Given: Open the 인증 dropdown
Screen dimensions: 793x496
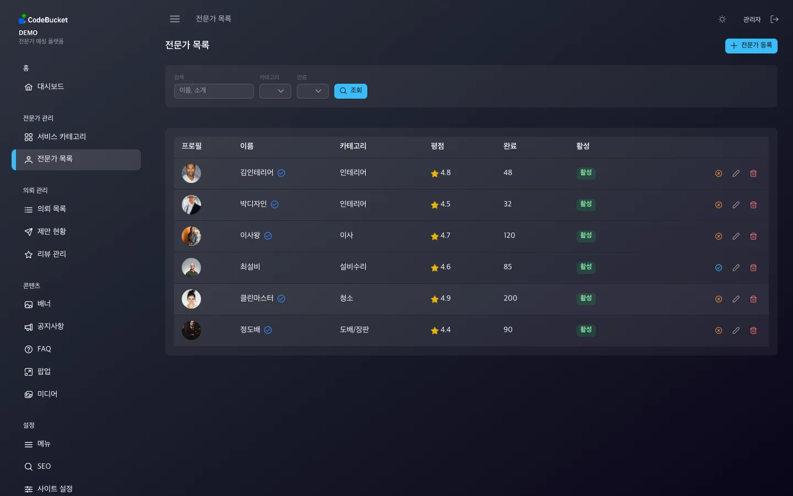Looking at the screenshot, I should pos(313,91).
